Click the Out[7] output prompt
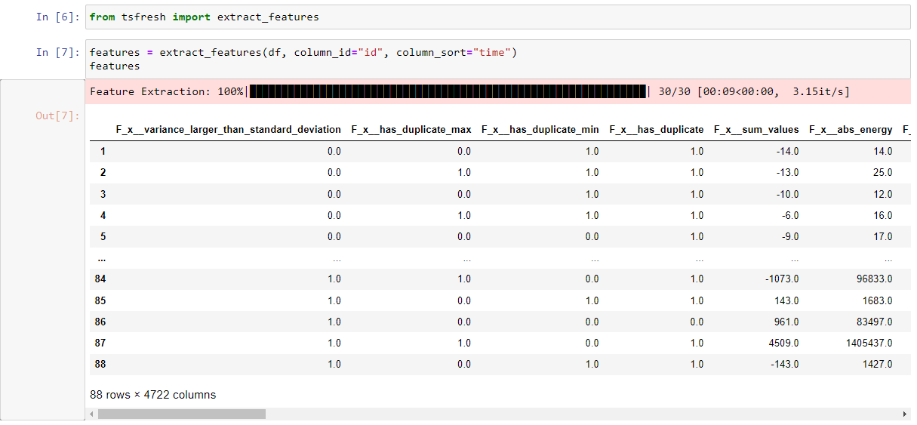 57,115
